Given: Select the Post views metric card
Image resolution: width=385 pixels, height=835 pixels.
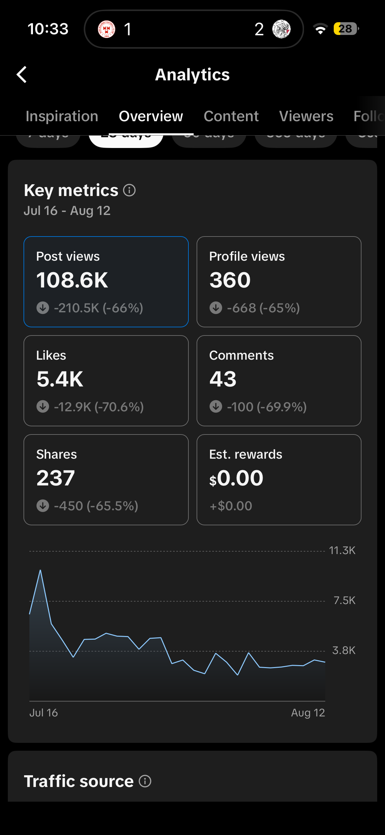Looking at the screenshot, I should pyautogui.click(x=106, y=282).
